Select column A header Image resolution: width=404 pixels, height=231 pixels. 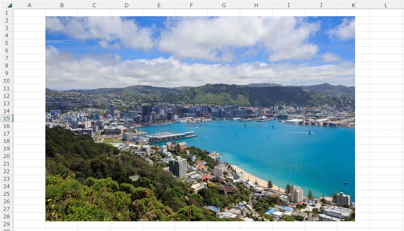click(29, 5)
